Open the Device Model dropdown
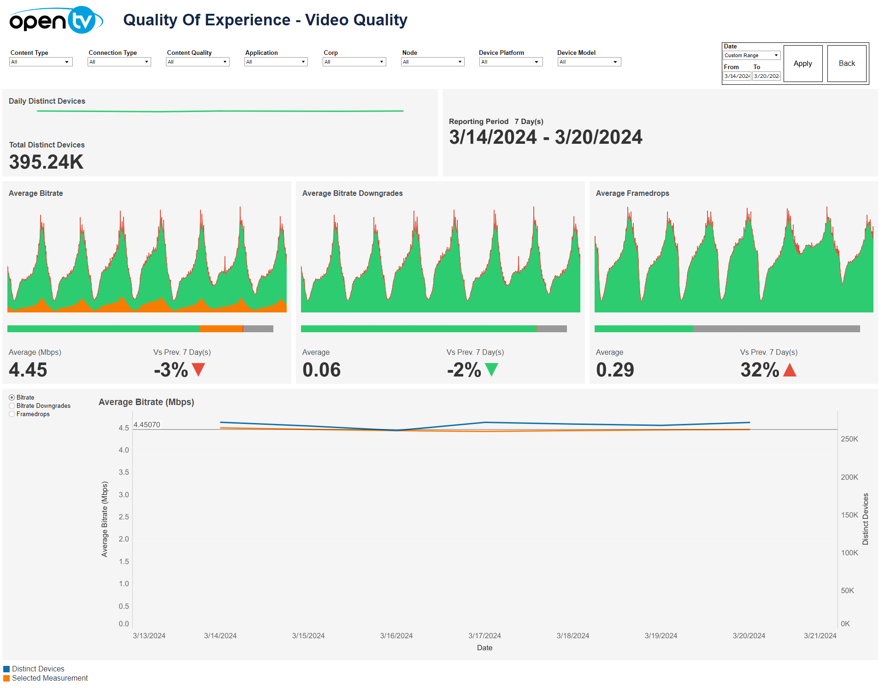The image size is (885, 688). pos(590,62)
